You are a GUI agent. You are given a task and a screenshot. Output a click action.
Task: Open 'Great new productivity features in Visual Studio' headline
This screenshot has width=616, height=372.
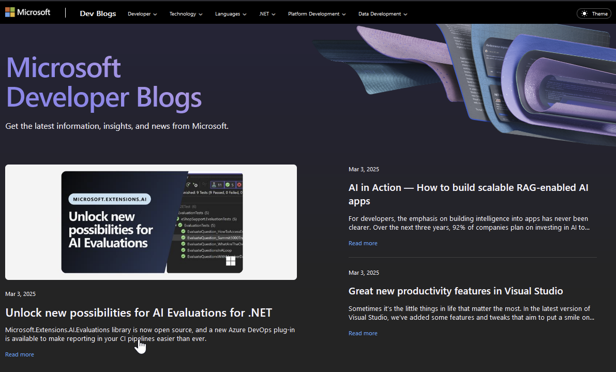coord(456,291)
